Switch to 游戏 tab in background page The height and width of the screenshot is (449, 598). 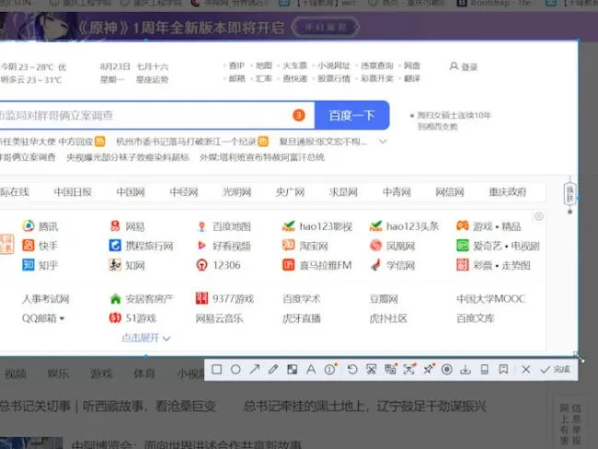pos(101,374)
